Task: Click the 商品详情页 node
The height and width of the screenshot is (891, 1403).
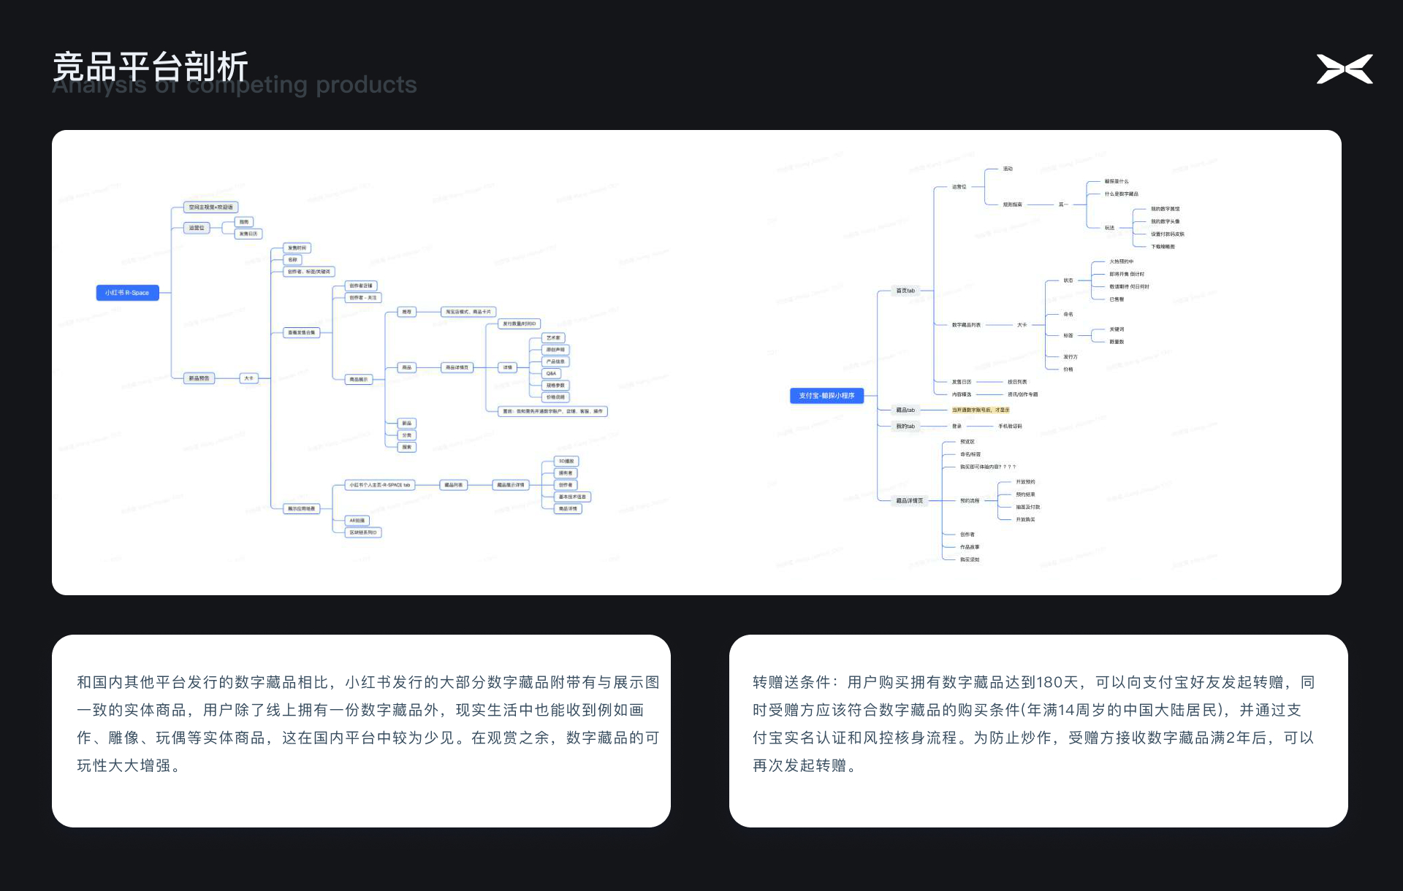Action: coord(457,368)
